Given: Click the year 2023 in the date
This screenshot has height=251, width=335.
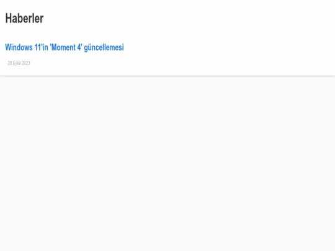Looking at the screenshot, I should [26, 63].
